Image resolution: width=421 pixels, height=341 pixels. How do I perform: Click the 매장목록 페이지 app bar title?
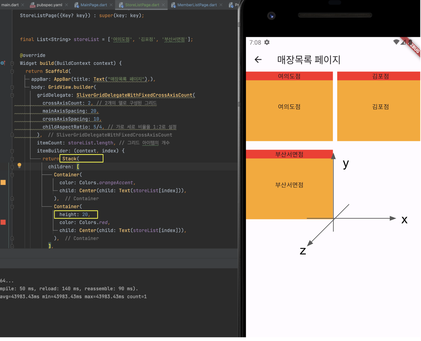309,60
